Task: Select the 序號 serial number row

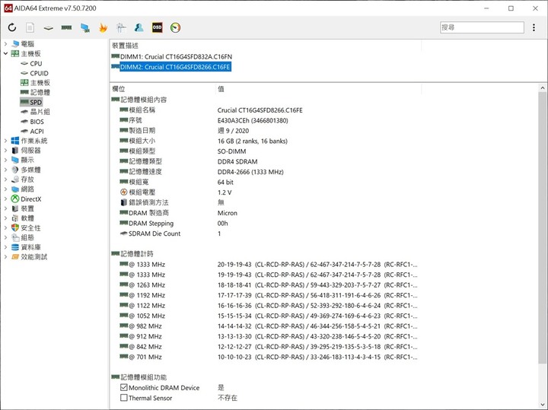Action: [265, 120]
